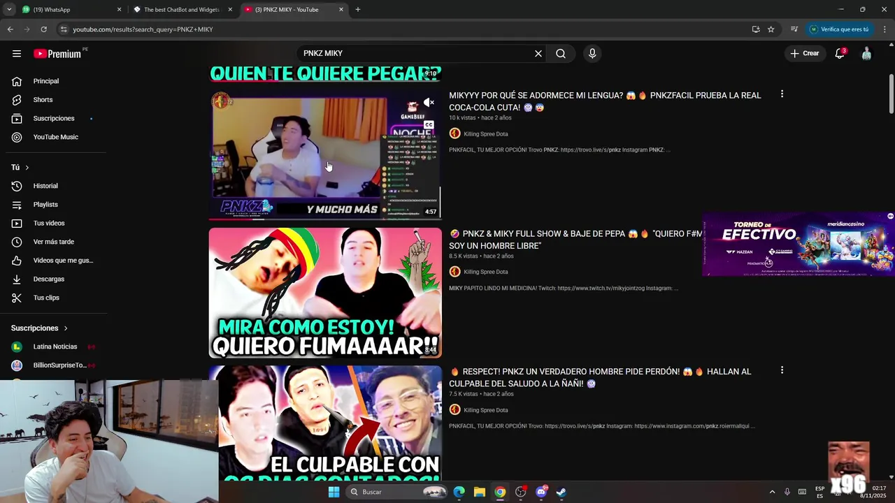Show hidden system tray icons
895x503 pixels.
click(772, 492)
